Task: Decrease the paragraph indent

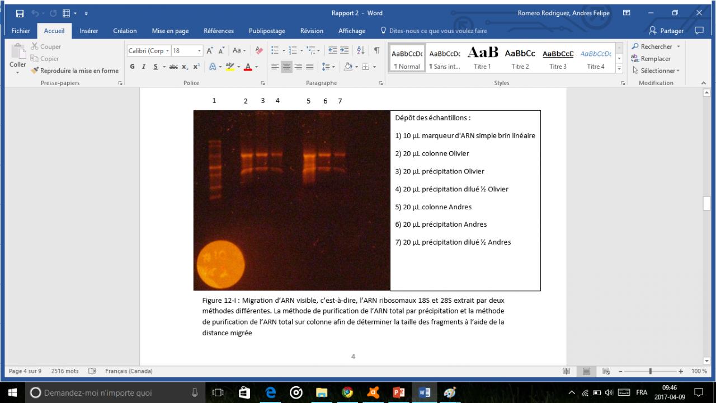Action: 333,50
